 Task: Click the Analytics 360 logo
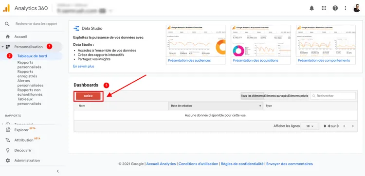click(x=6, y=8)
